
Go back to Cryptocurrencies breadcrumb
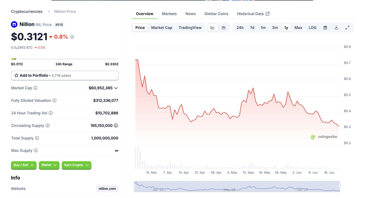point(26,11)
